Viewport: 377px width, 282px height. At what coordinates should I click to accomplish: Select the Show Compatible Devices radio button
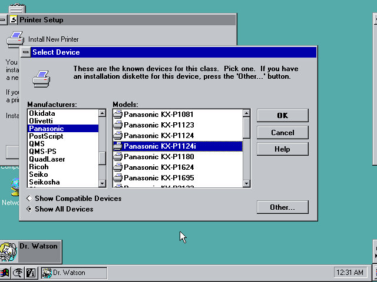pos(29,199)
